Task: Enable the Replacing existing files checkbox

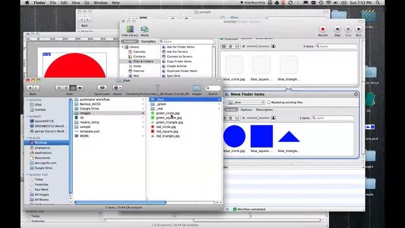Action: (268, 103)
